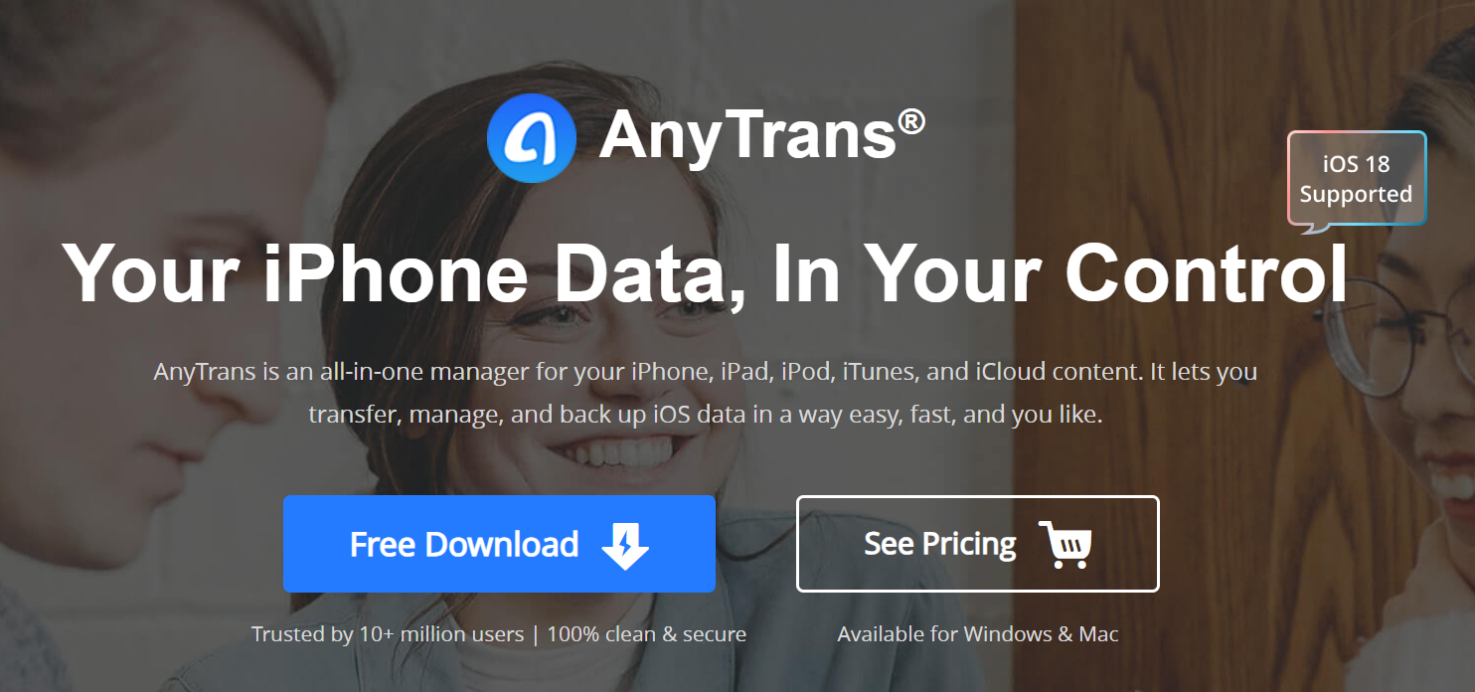
Task: Click the AnyTrans all-in-one manager description
Action: pos(706,393)
